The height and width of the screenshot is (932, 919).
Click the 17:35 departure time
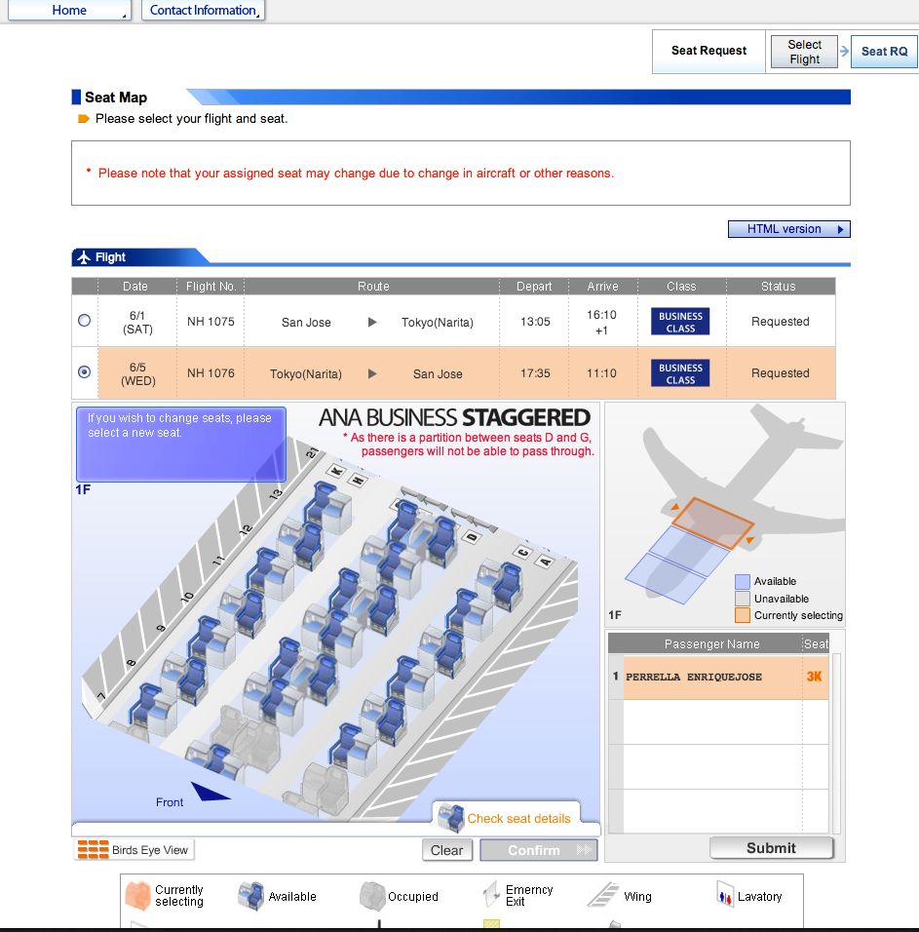coord(535,373)
